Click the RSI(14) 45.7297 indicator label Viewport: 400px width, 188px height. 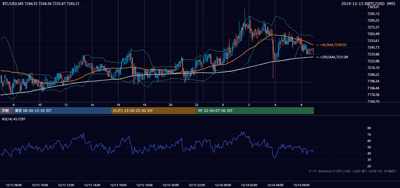pos(13,119)
